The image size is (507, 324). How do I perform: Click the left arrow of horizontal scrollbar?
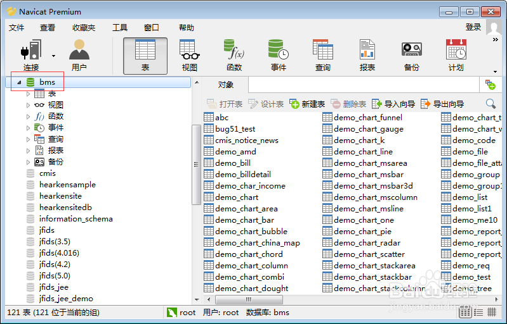(x=209, y=299)
